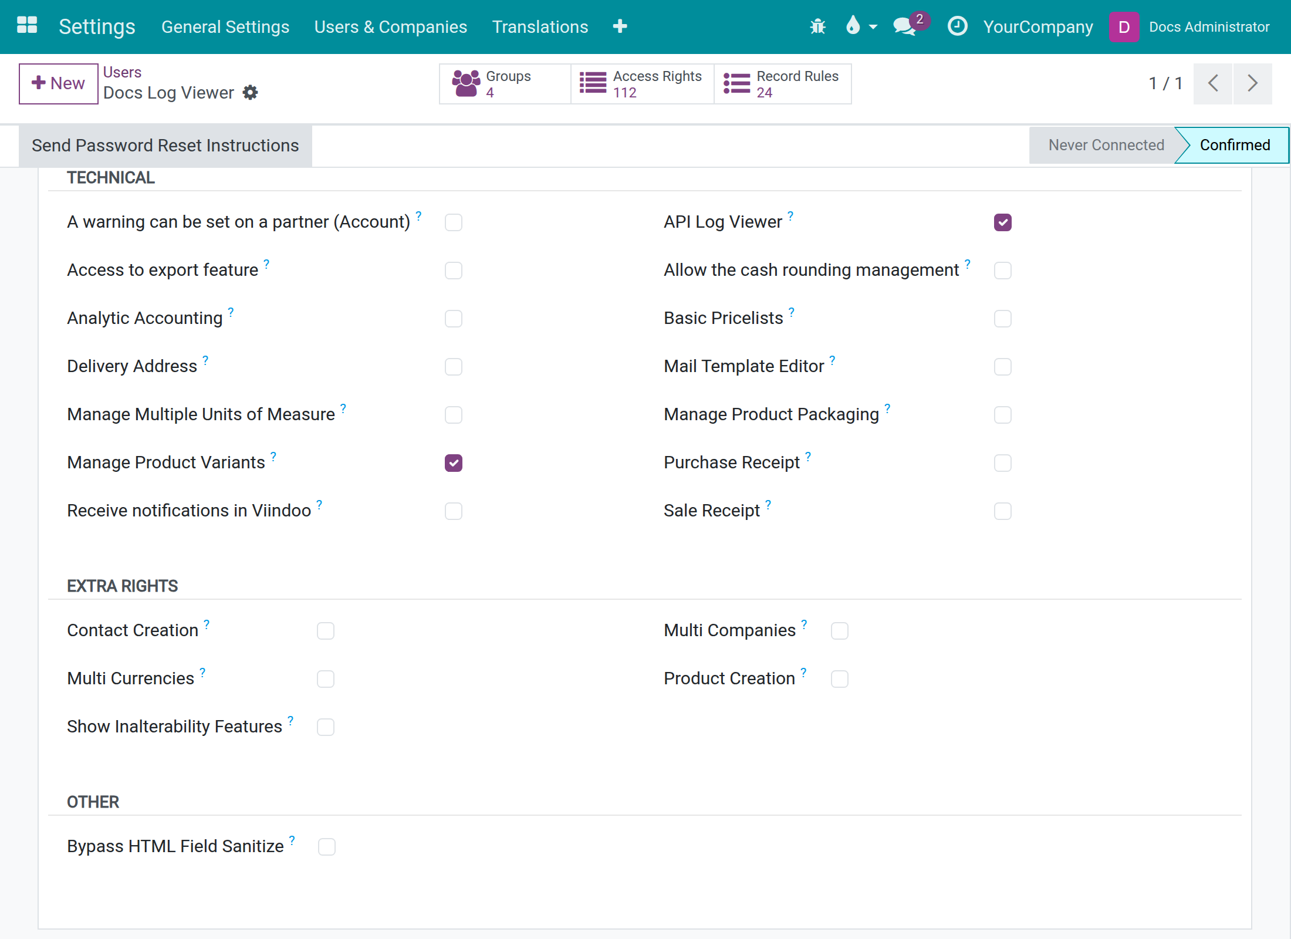This screenshot has height=939, width=1291.
Task: Enable Show Inalterability Features checkbox
Action: click(x=325, y=727)
